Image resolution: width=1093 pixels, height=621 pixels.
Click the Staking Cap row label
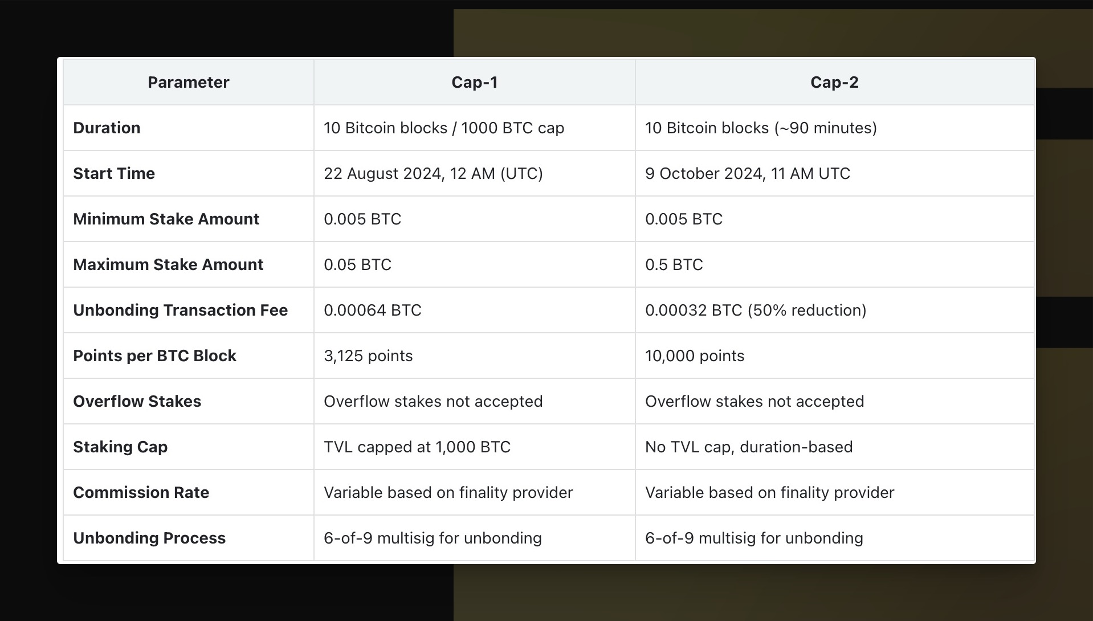[x=120, y=447]
